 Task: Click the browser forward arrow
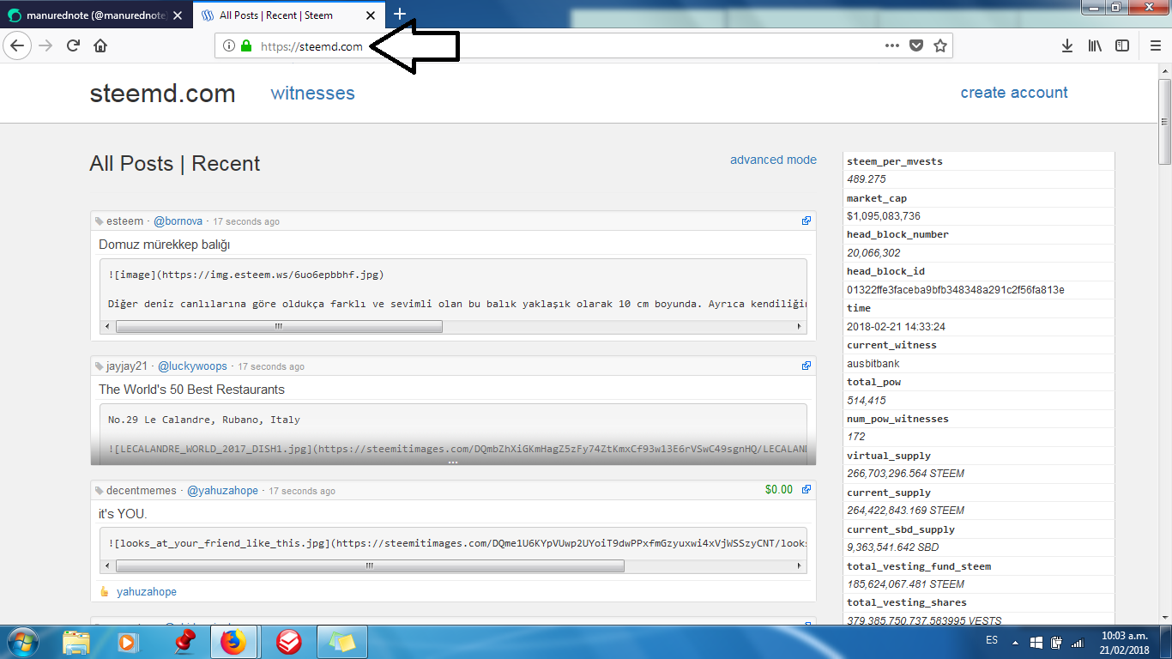(x=46, y=46)
